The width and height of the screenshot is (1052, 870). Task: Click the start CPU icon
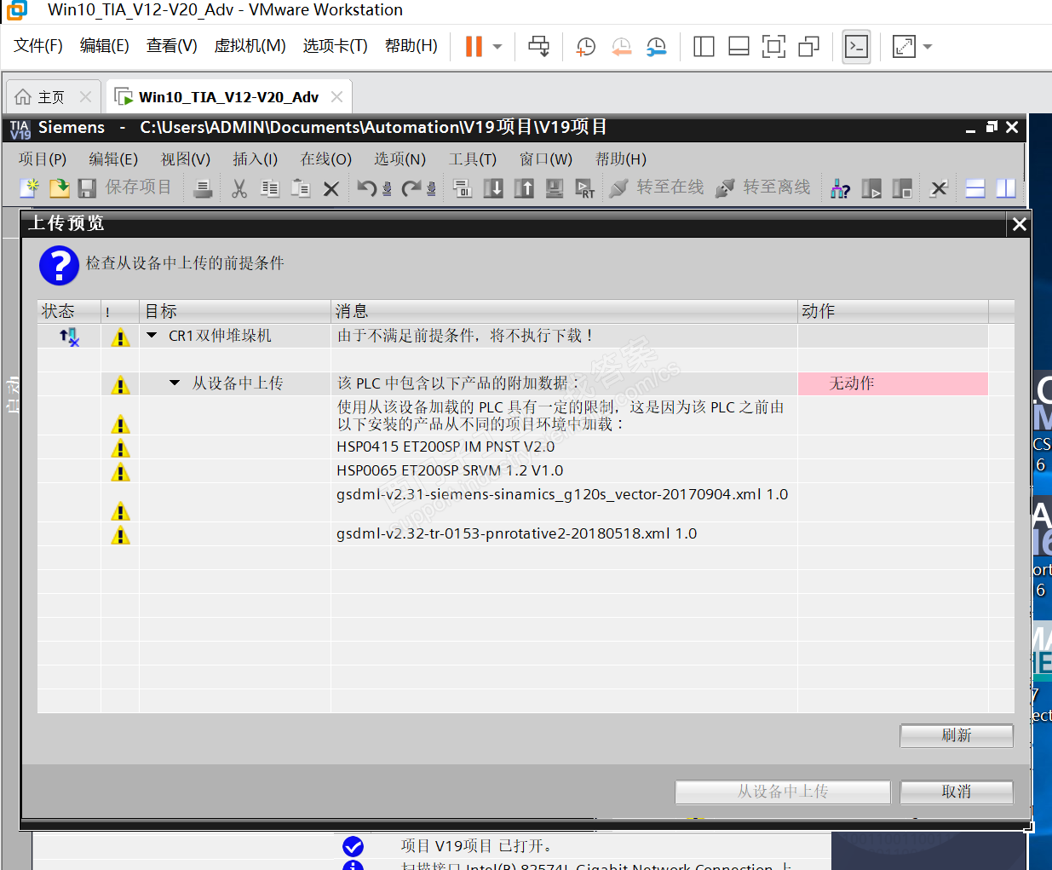(x=871, y=188)
